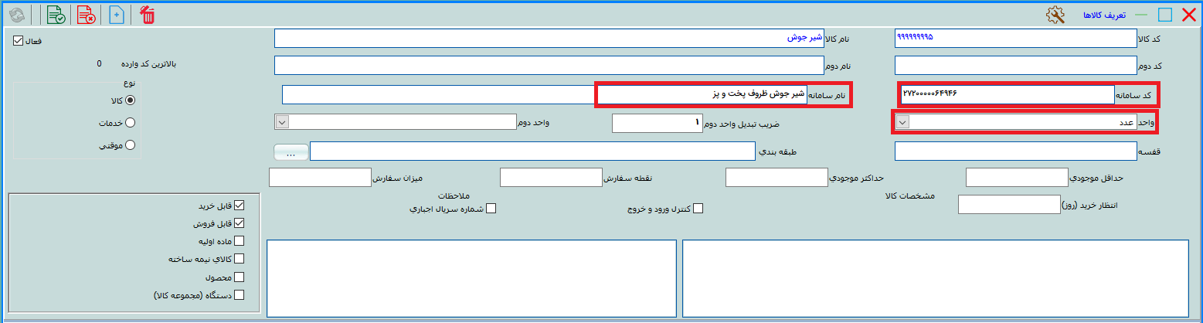Click the طبقه بندی browse button
Image resolution: width=1203 pixels, height=323 pixels.
tap(291, 151)
